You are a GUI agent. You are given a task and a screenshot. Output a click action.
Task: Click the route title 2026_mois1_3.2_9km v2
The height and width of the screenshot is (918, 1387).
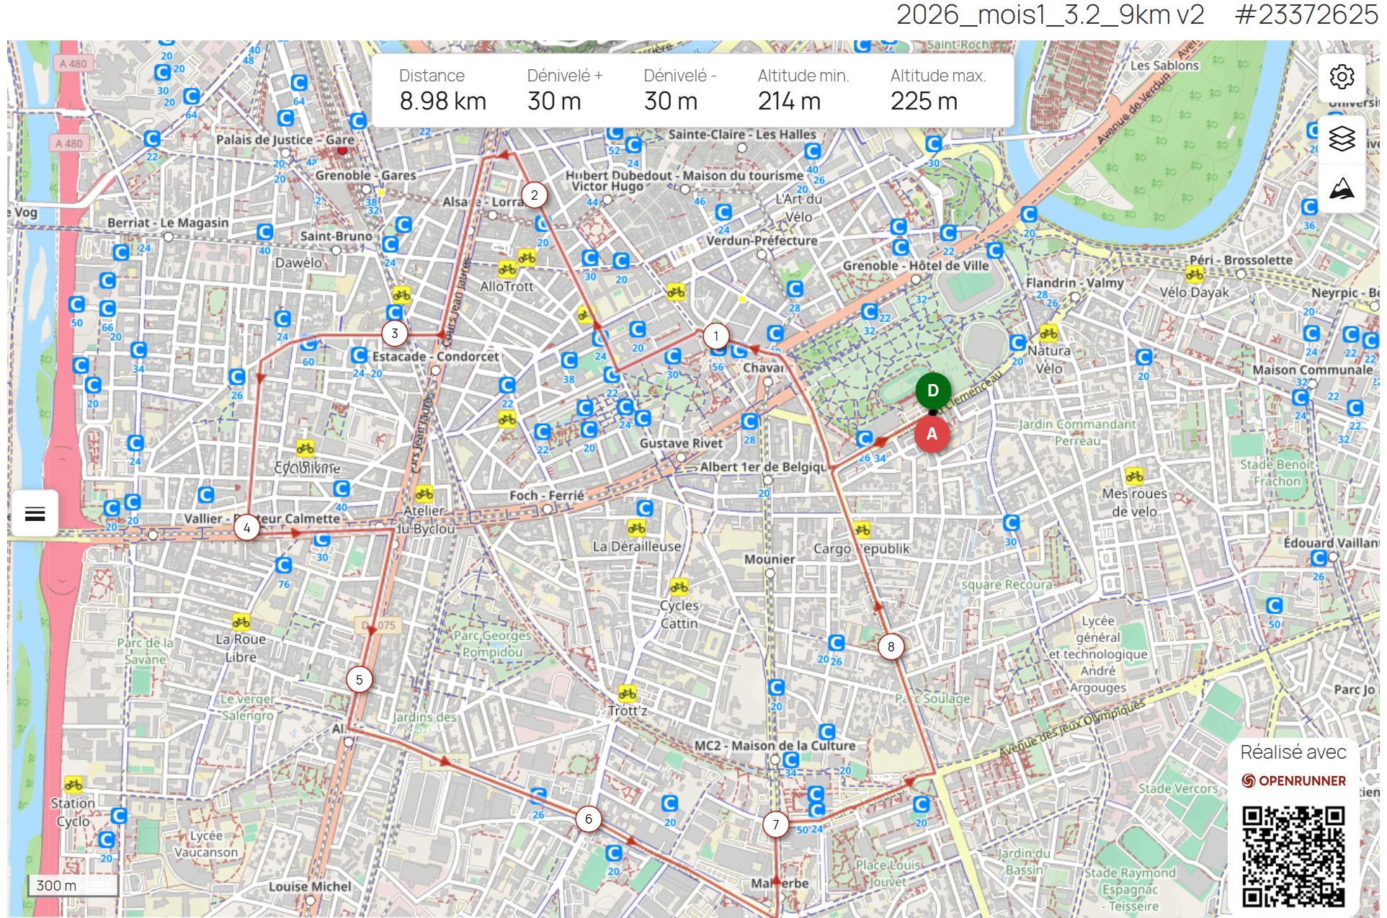(1050, 15)
